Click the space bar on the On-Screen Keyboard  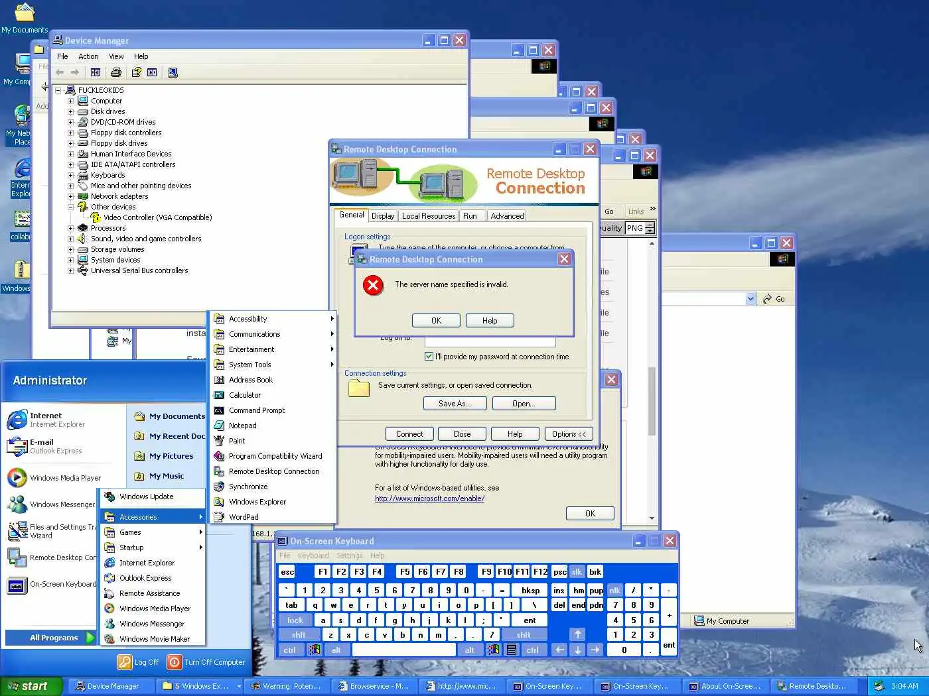(x=403, y=650)
